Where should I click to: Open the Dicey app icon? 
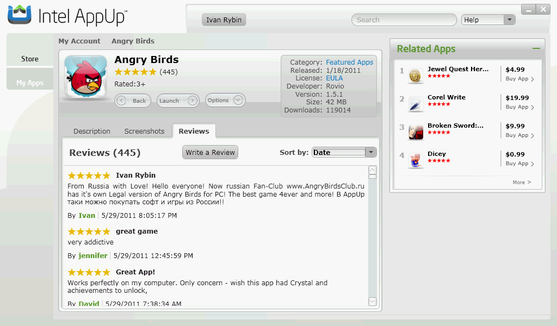(x=415, y=160)
